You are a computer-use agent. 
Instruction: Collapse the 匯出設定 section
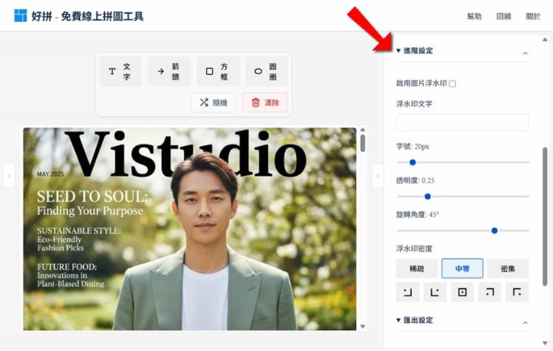[x=525, y=321]
